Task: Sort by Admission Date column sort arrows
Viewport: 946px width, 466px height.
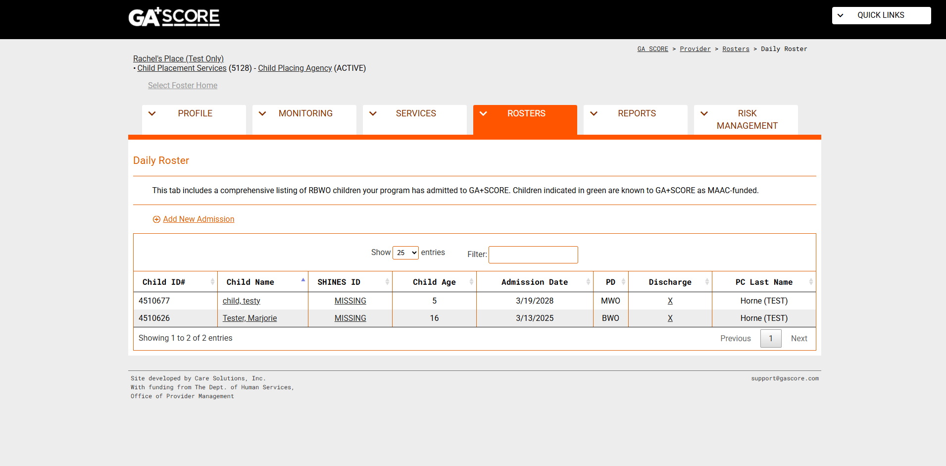Action: click(x=588, y=282)
